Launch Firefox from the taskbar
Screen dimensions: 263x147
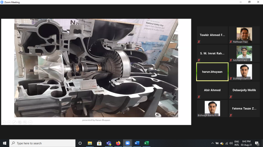coord(118,143)
